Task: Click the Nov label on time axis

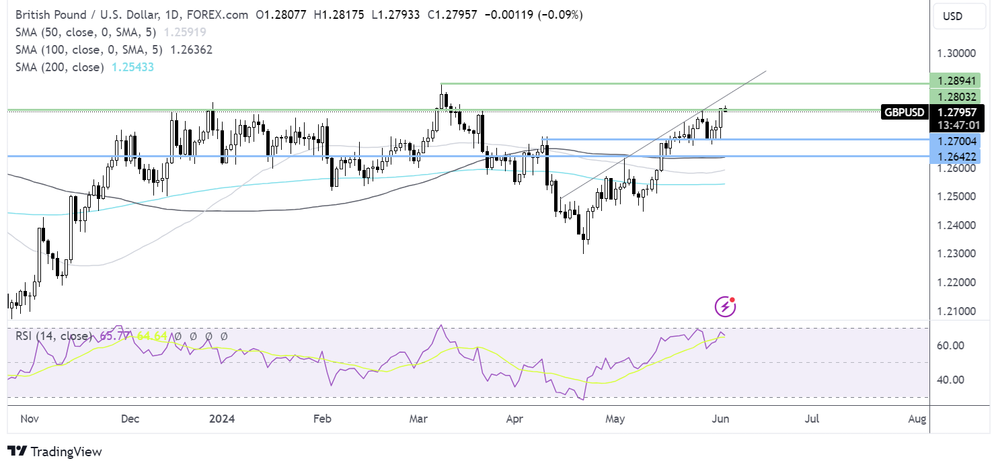Action: coord(29,419)
